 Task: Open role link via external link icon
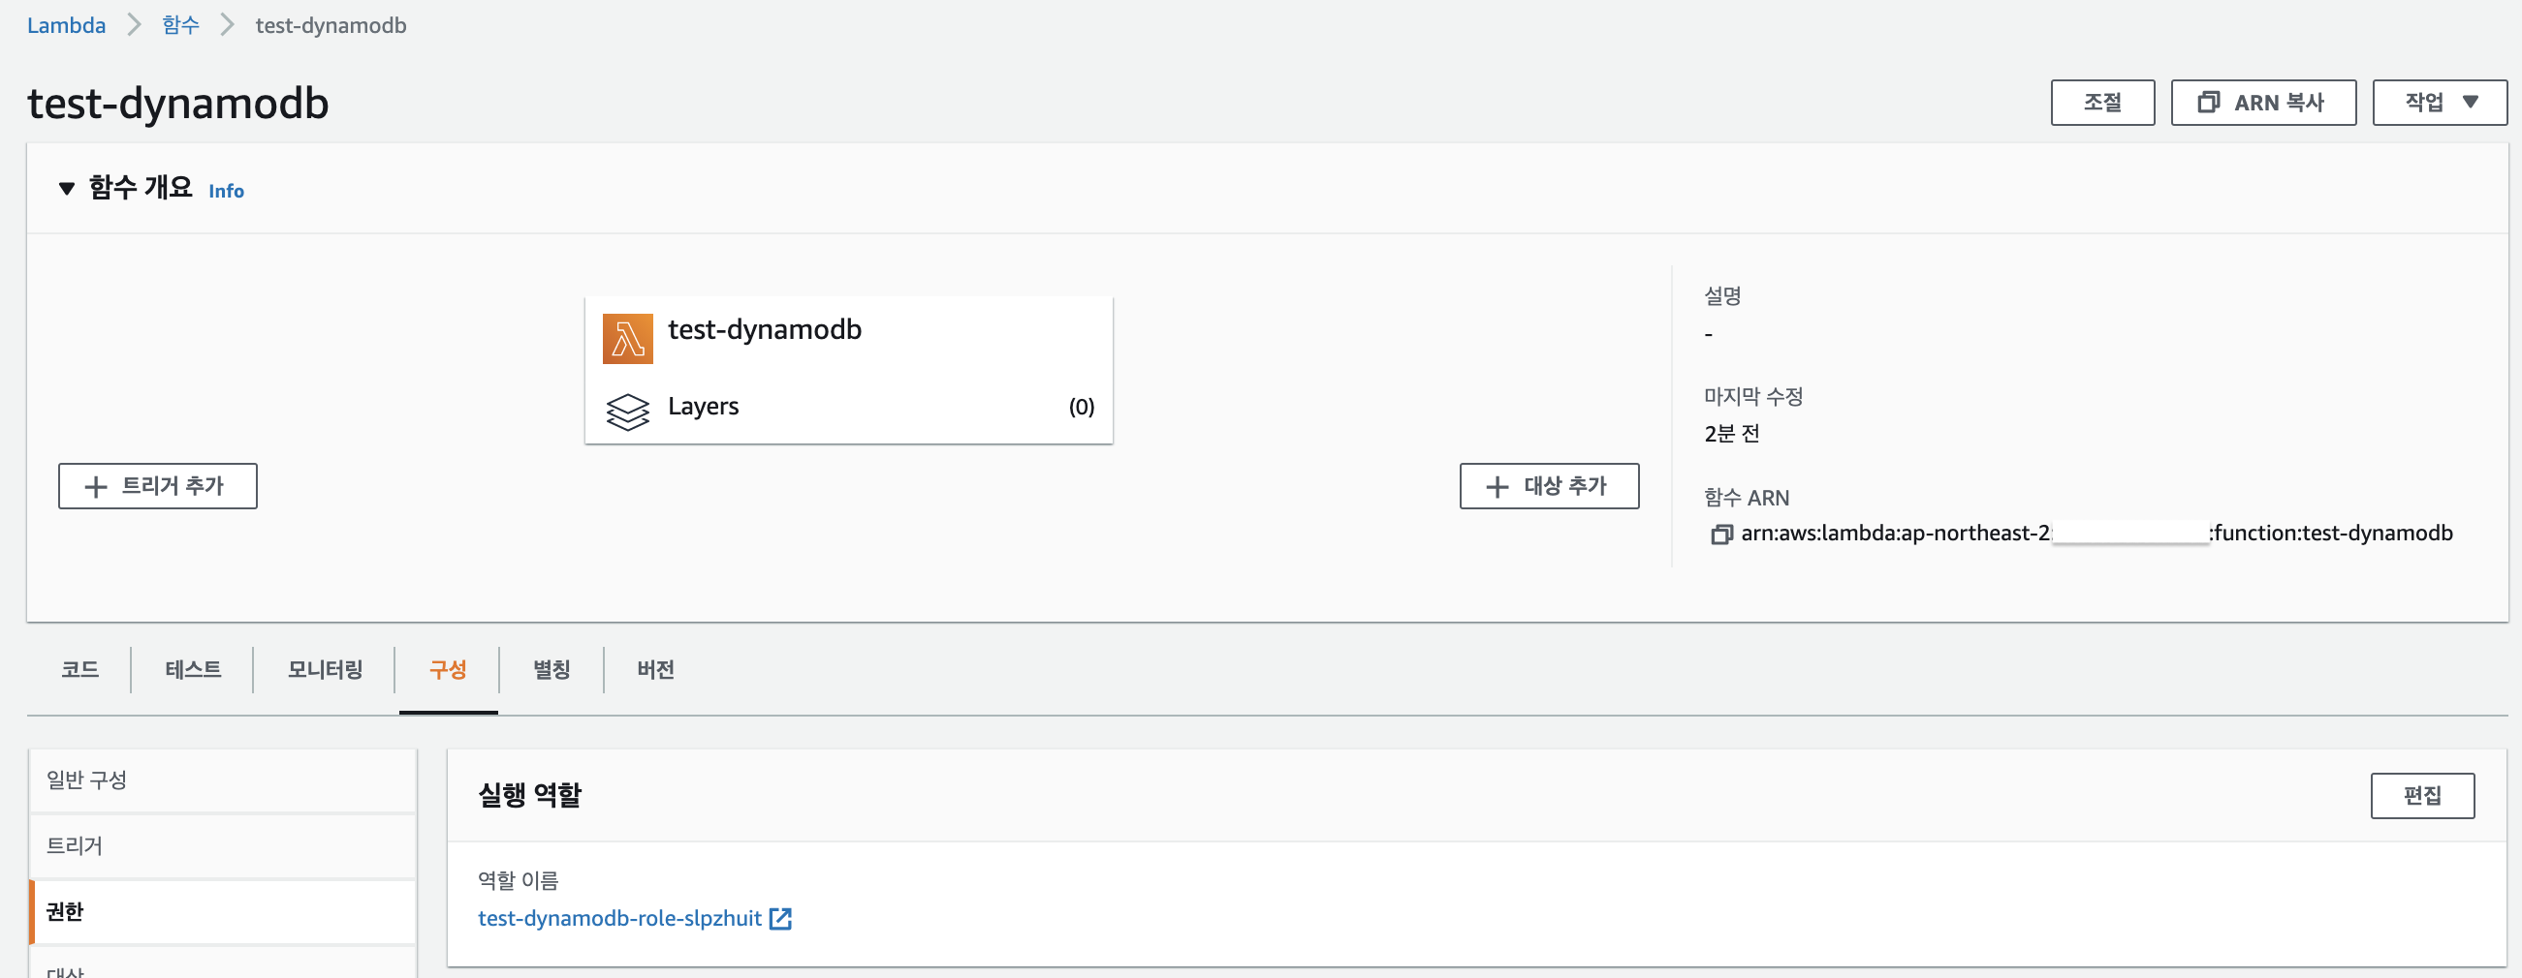click(x=780, y=918)
